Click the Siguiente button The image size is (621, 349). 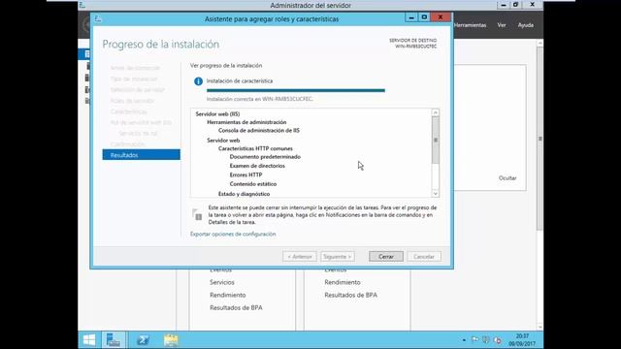click(338, 256)
